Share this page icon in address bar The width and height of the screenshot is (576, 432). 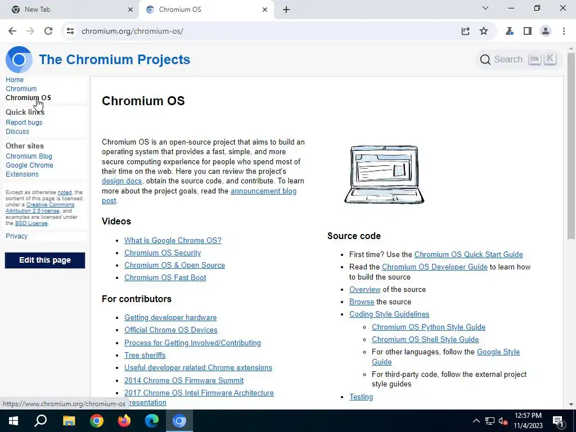[x=465, y=31]
